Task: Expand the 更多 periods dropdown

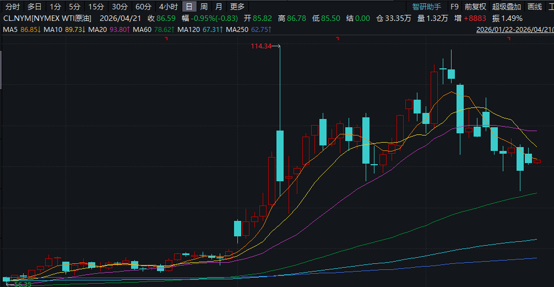Action: pyautogui.click(x=237, y=7)
